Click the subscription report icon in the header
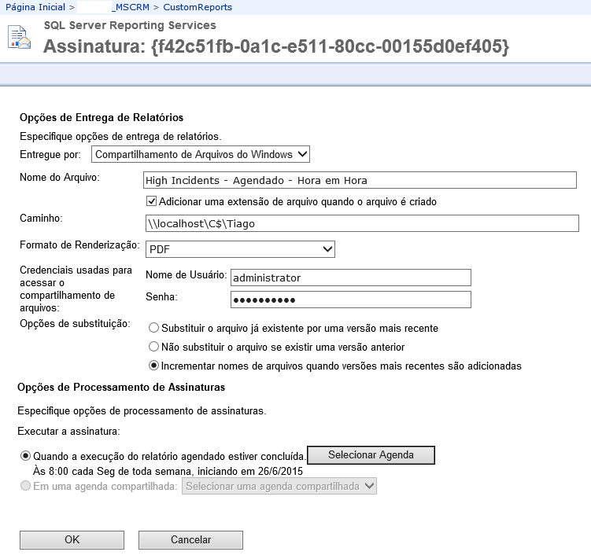This screenshot has height=559, width=591. 20,38
